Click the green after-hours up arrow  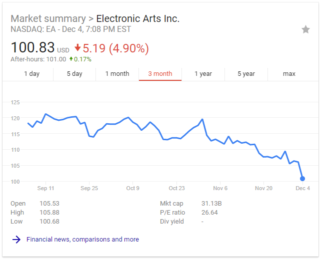(x=71, y=59)
